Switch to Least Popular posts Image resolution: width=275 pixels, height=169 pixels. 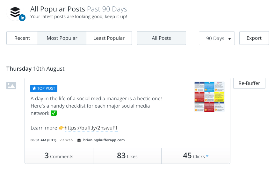point(109,38)
